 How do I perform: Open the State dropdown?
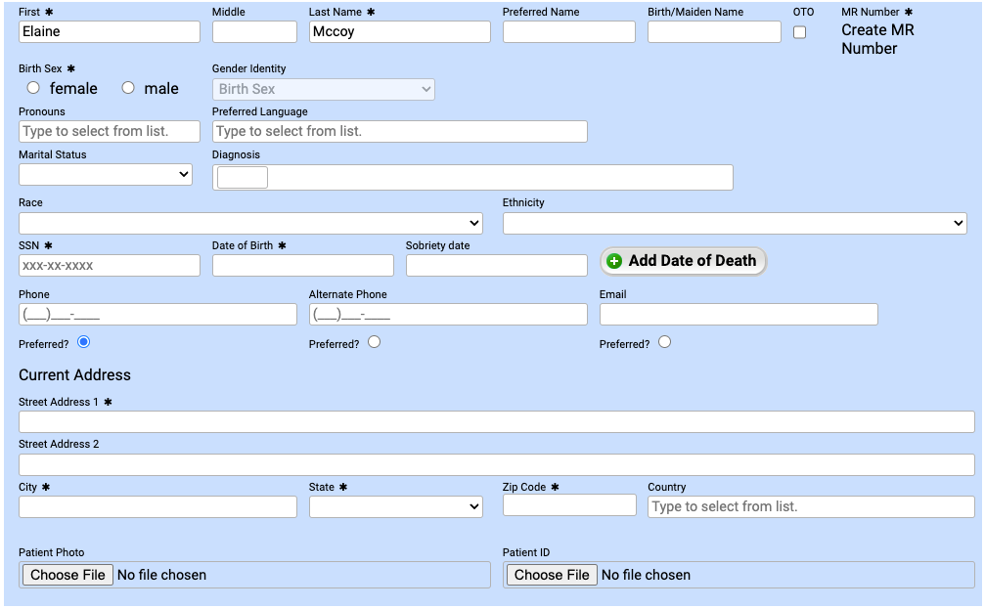coord(395,506)
